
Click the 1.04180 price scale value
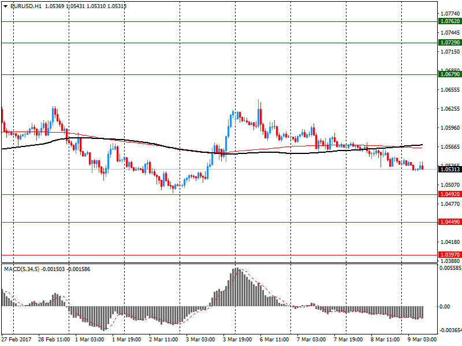click(450, 242)
